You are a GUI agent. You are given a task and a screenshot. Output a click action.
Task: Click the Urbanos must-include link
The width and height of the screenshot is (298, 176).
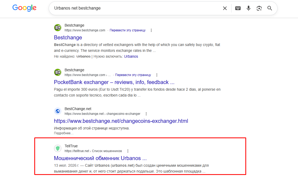click(131, 56)
